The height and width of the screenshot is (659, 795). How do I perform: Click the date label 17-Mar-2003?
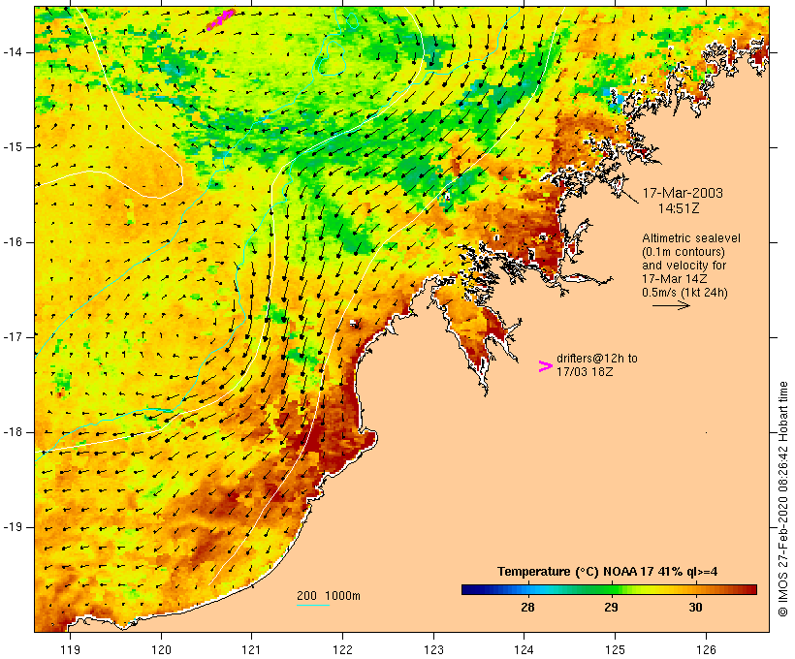pyautogui.click(x=683, y=193)
